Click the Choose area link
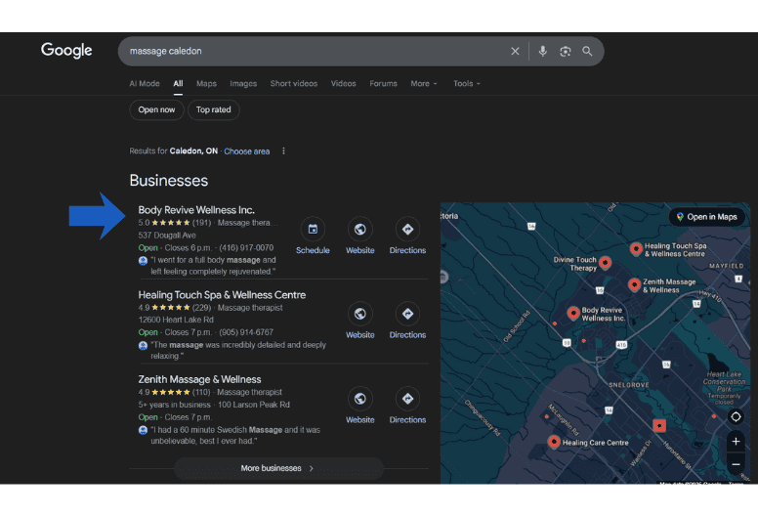Image resolution: width=758 pixels, height=516 pixels. point(246,151)
